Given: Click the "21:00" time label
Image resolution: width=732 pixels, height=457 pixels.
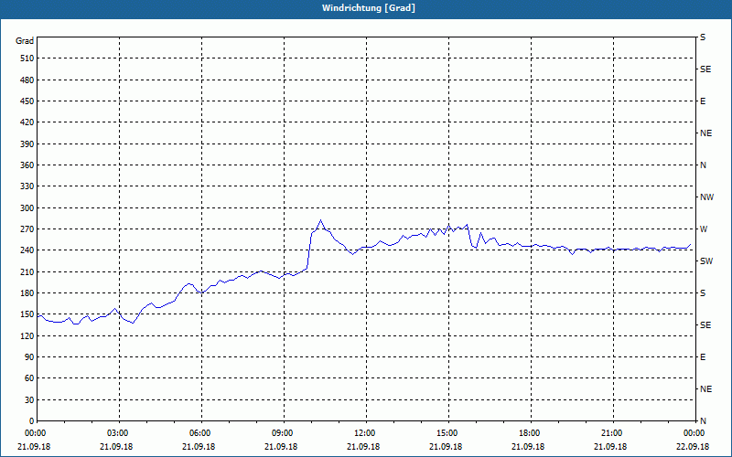Looking at the screenshot, I should 613,433.
